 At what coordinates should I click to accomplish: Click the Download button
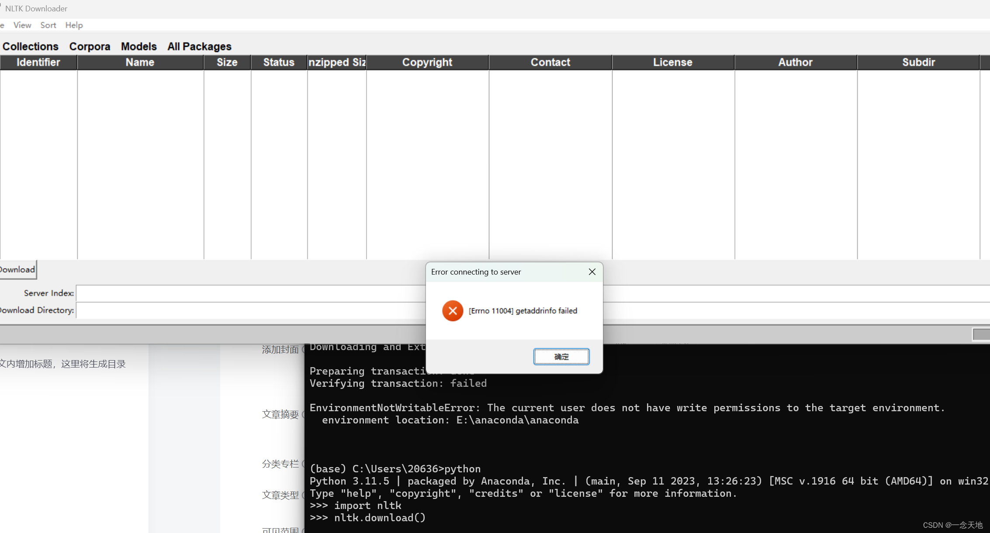17,270
